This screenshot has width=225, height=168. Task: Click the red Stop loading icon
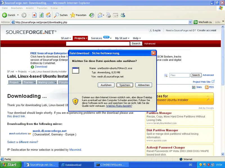[x=34, y=15]
